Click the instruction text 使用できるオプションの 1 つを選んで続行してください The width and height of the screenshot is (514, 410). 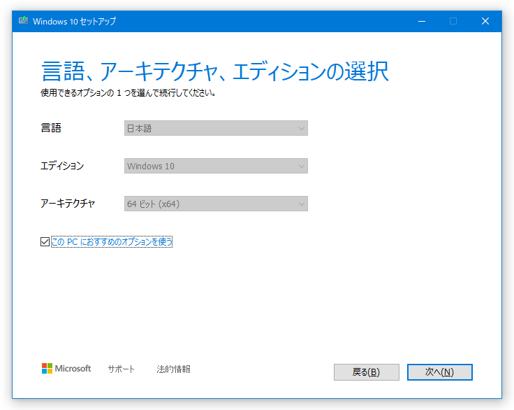tap(128, 93)
